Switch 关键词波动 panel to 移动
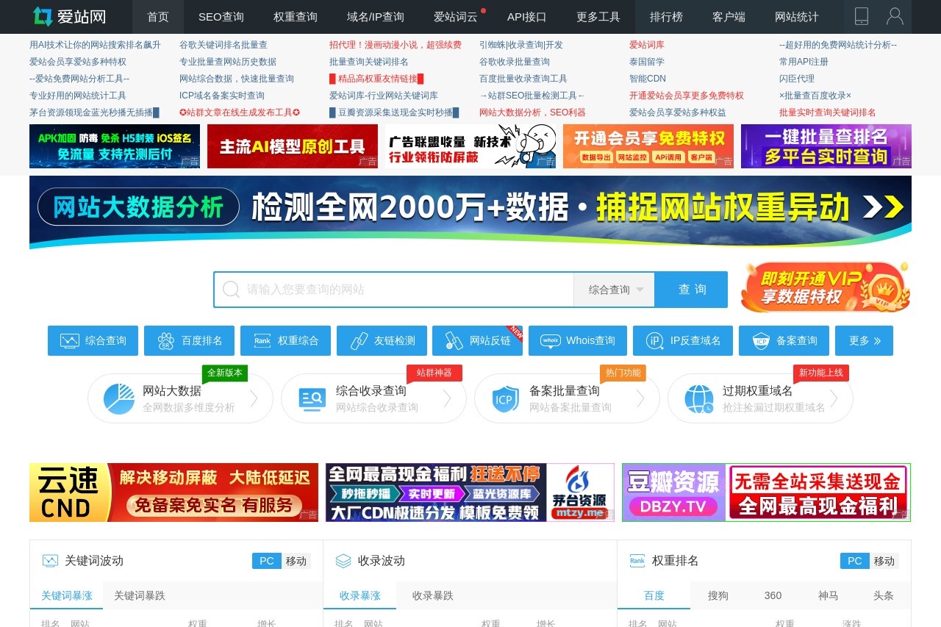This screenshot has height=627, width=941. 296,561
